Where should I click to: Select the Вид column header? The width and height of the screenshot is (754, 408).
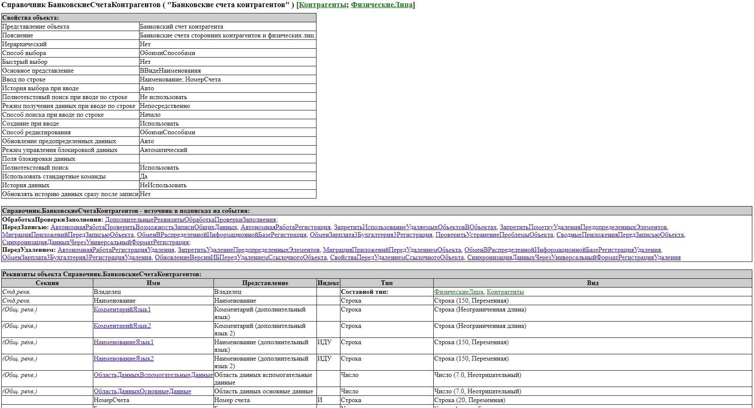pyautogui.click(x=593, y=283)
